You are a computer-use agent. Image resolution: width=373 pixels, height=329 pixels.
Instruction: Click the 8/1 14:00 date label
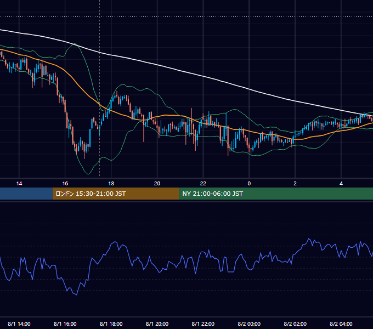click(x=19, y=324)
